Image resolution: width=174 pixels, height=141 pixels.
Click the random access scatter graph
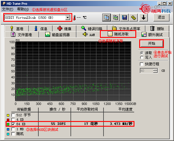73,71
